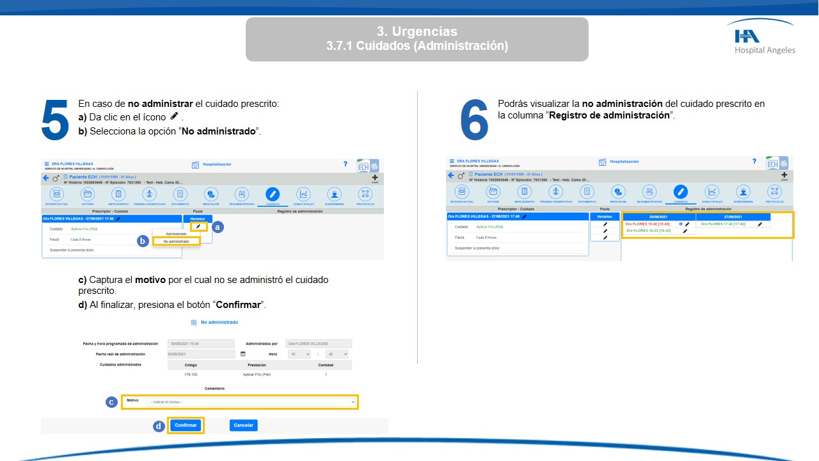Click info icon beside Dra FLORES 15:40 entry
Viewport: 819px width, 461px height.
pos(680,224)
